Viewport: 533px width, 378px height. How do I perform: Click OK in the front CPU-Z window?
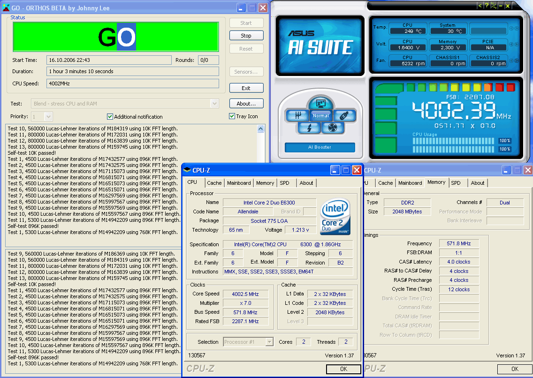[x=343, y=369]
